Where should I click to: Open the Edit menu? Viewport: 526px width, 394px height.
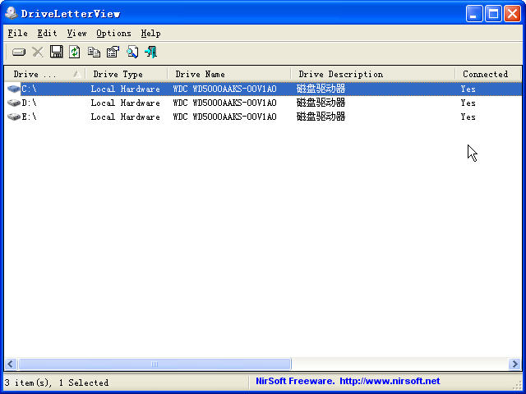tap(47, 33)
